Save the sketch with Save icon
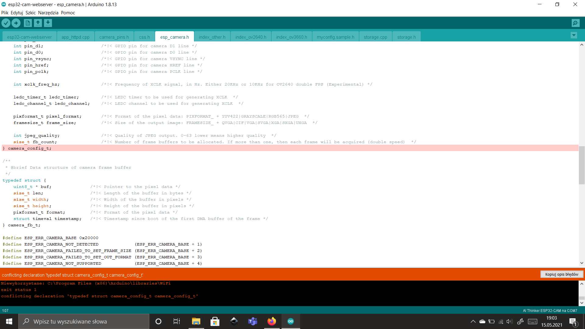The image size is (585, 329). click(48, 23)
